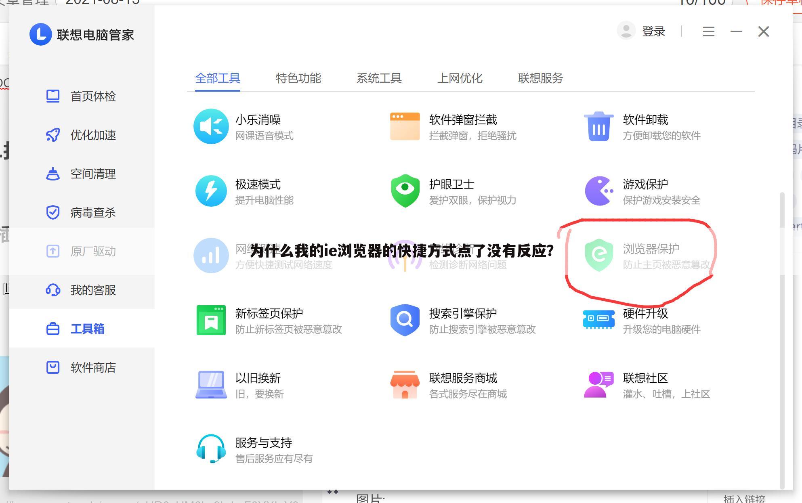Click the 检测诊断网络问题 description text

(x=468, y=265)
